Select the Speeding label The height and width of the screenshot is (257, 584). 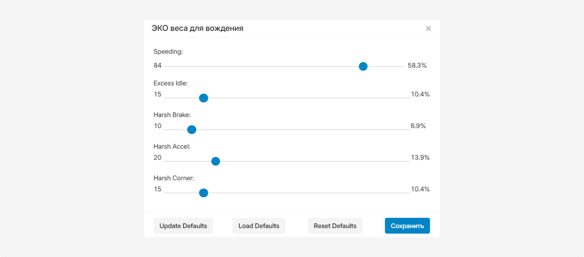pos(168,52)
